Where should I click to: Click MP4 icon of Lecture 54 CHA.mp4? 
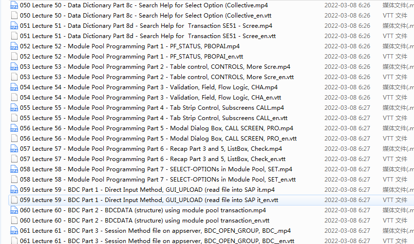pyautogui.click(x=14, y=87)
